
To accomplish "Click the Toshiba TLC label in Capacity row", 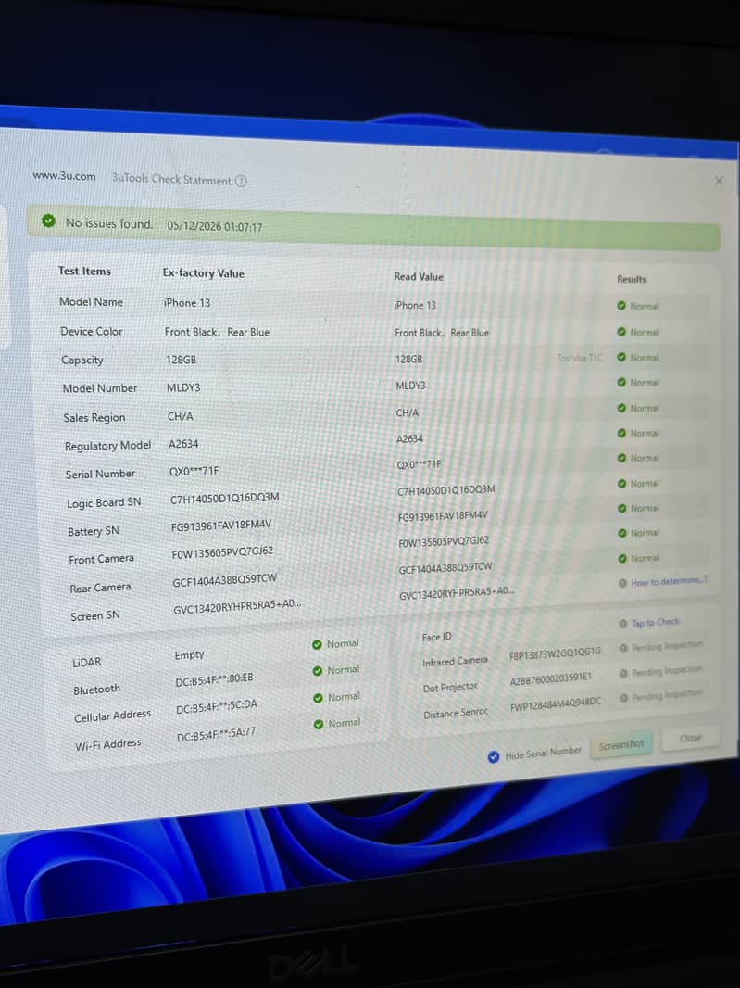I will (x=580, y=358).
